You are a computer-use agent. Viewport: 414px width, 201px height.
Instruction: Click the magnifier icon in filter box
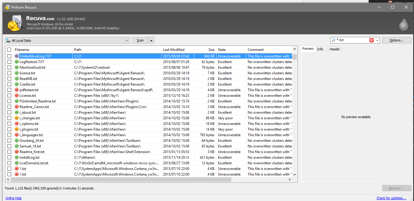pos(334,40)
